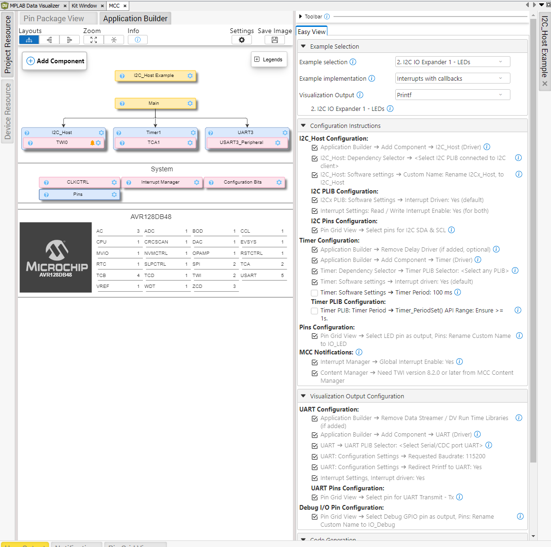The height and width of the screenshot is (547, 551).
Task: Toggle Redirect Printf to UART checkbox
Action: (x=315, y=468)
